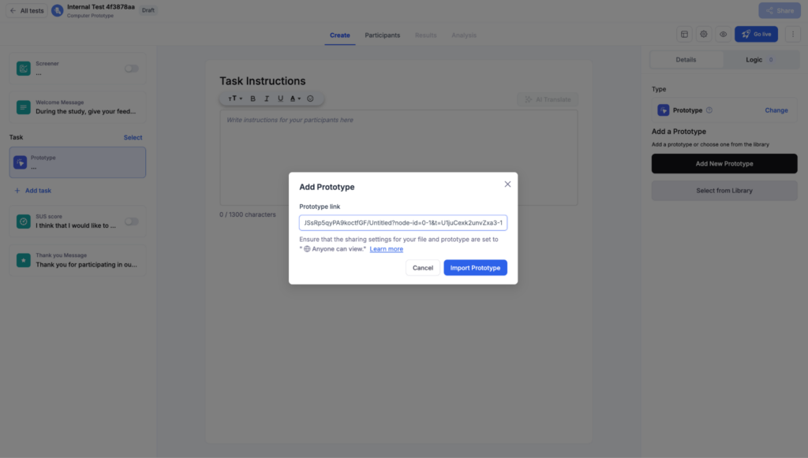The image size is (808, 458).
Task: Click the test avatar icon in header
Action: tap(57, 10)
